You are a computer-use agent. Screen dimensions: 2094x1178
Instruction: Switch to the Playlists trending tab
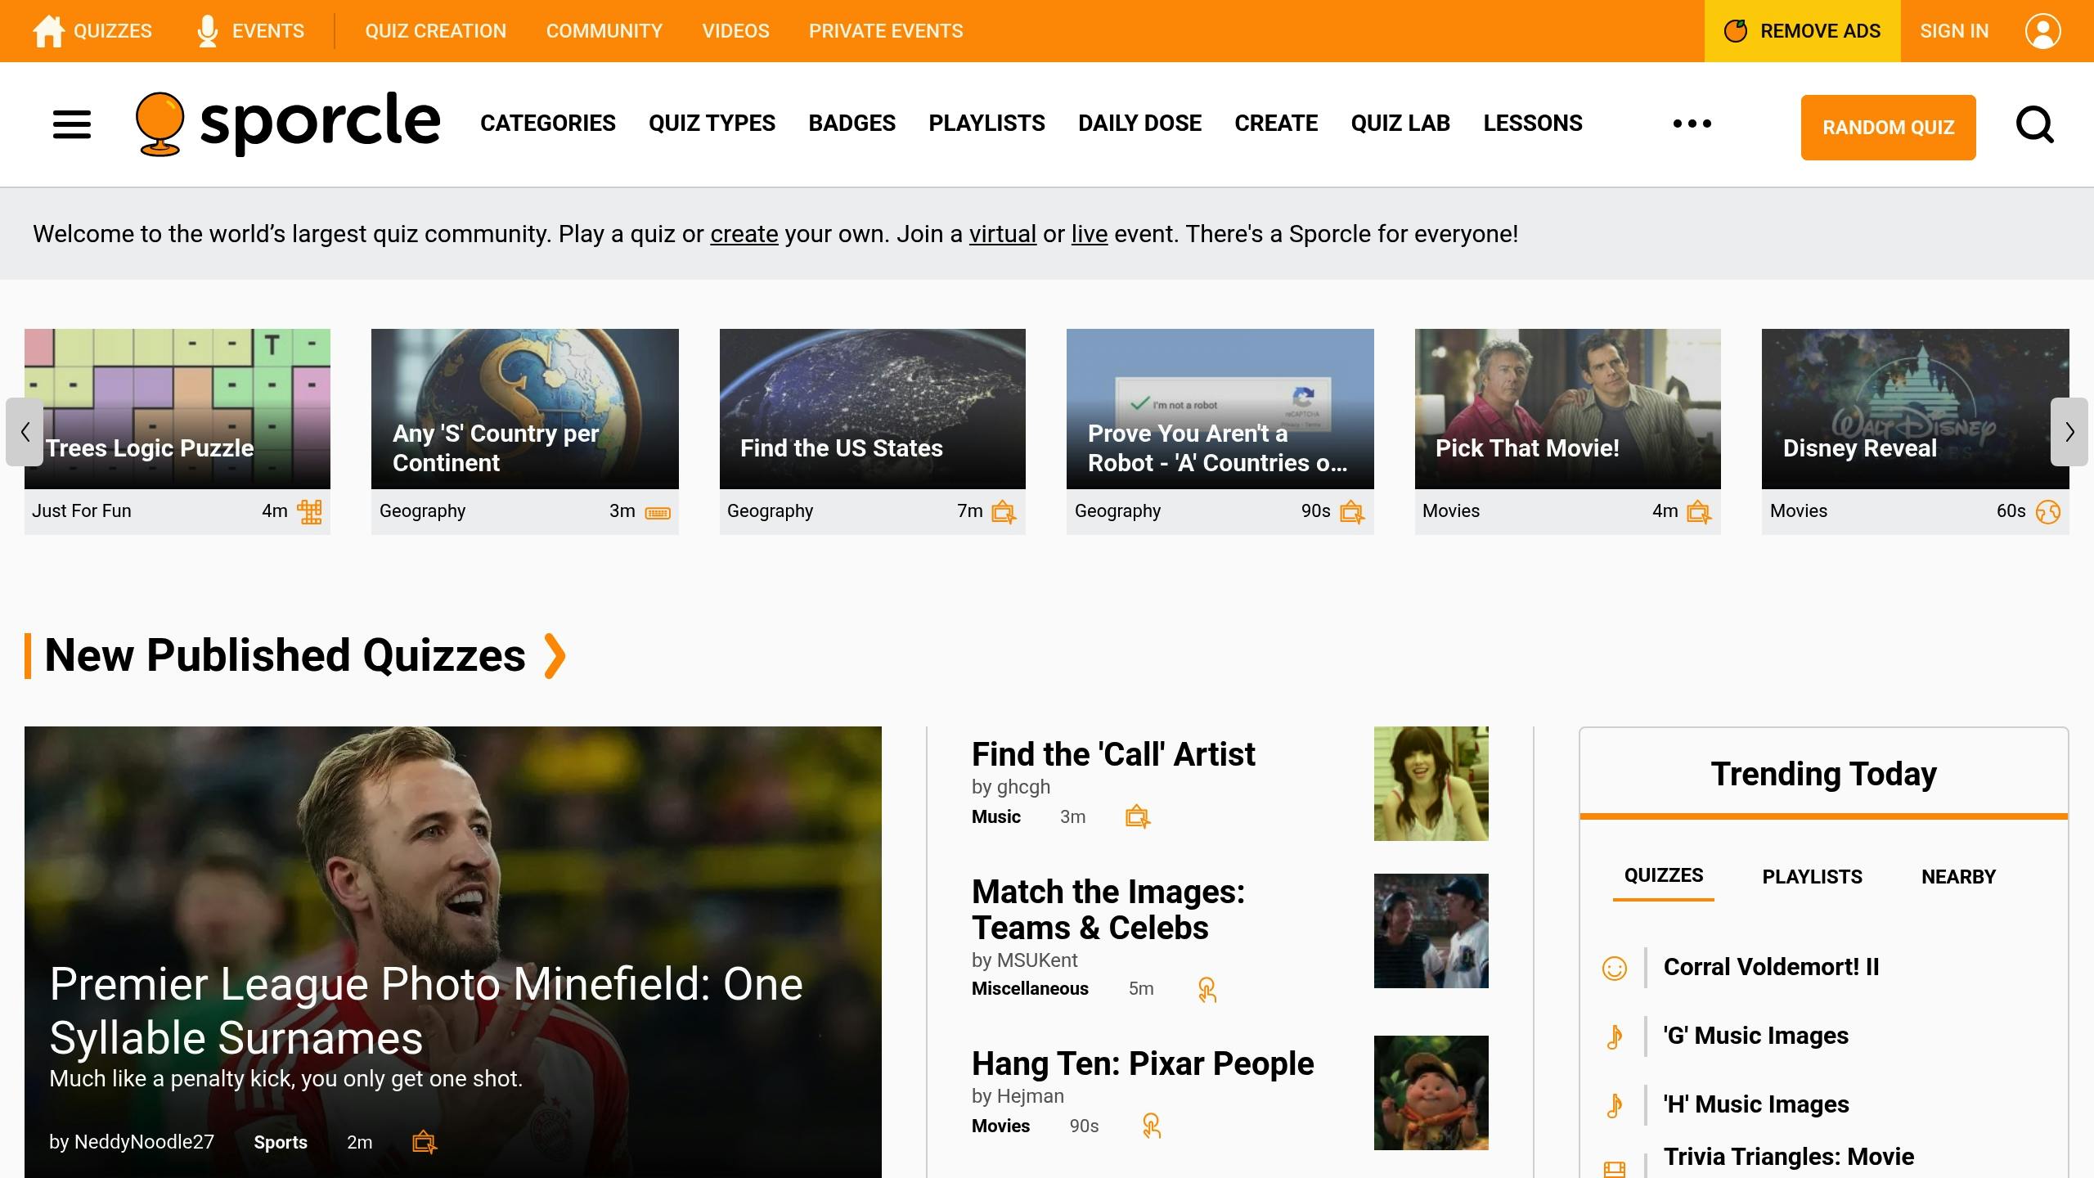click(x=1812, y=877)
